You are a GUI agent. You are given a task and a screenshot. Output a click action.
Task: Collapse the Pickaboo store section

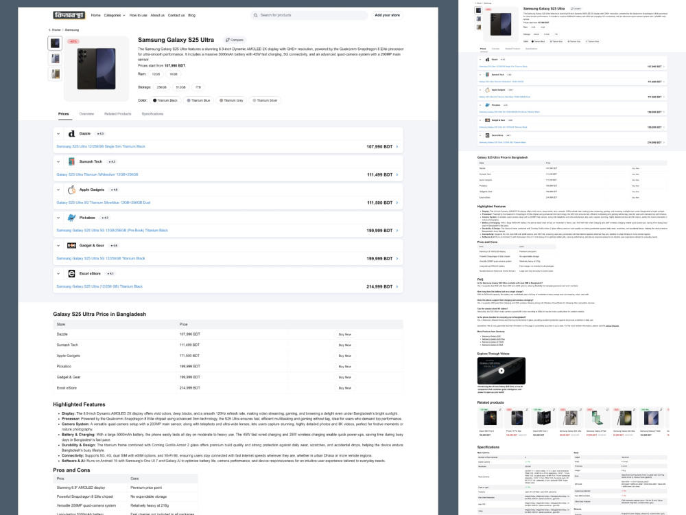tap(58, 218)
